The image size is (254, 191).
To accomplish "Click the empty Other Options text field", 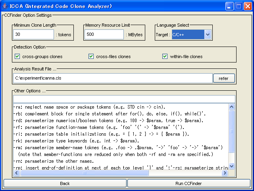I will (x=124, y=99).
